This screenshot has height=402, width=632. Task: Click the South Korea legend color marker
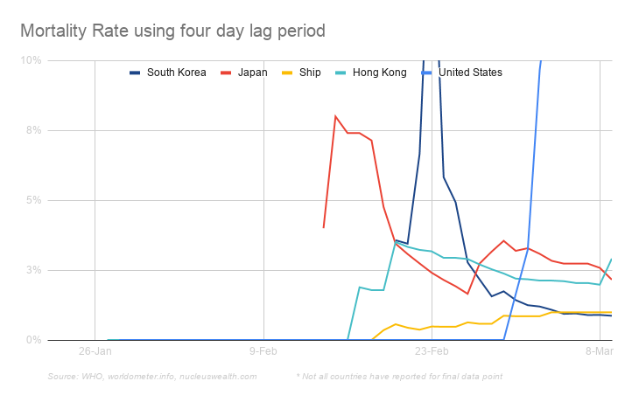136,73
